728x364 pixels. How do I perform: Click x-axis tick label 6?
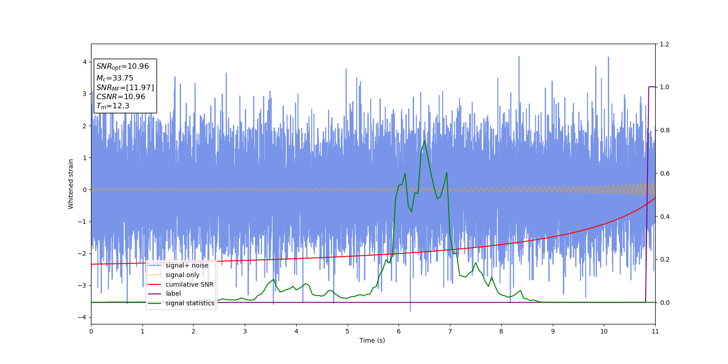coord(399,331)
